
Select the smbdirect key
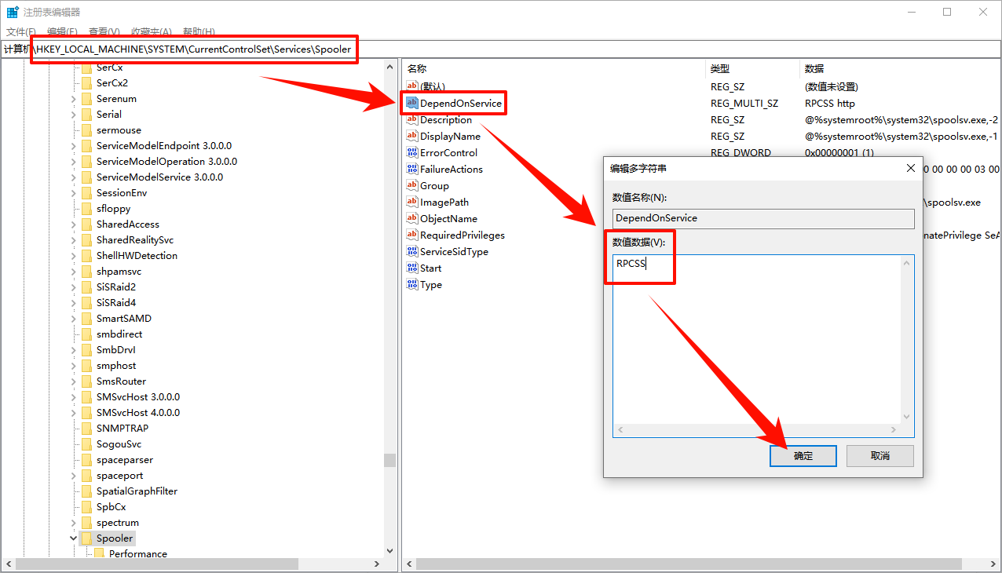[119, 334]
